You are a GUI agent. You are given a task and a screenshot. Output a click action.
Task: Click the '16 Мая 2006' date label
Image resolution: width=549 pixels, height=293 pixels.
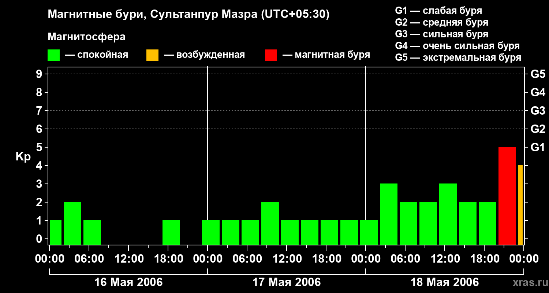click(x=128, y=282)
